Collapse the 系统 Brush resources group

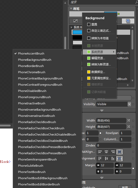(71, 28)
